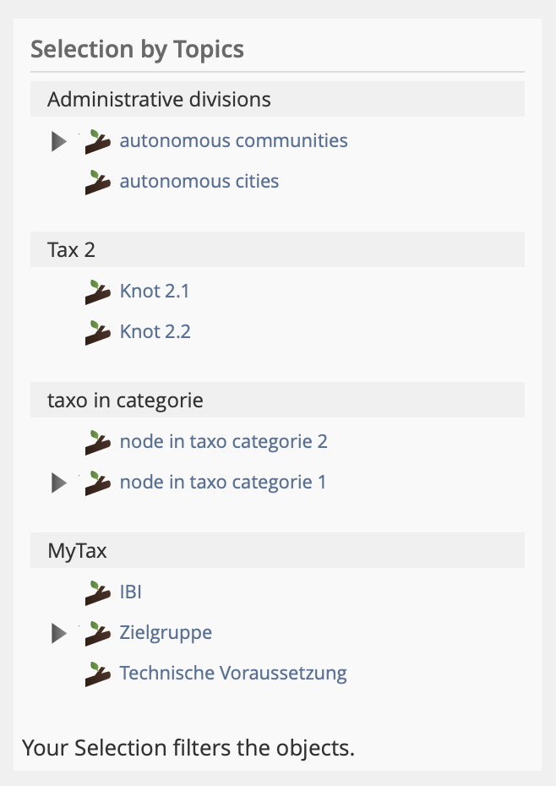Click the branch icon next to Knot 2.2

(98, 333)
